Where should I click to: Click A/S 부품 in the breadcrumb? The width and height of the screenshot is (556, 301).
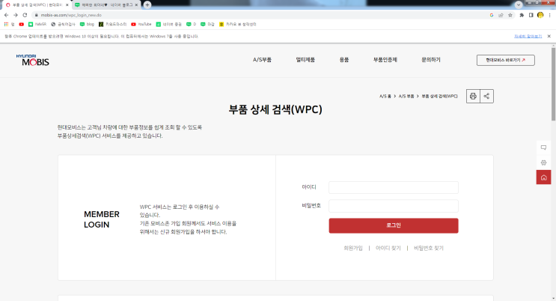[406, 96]
